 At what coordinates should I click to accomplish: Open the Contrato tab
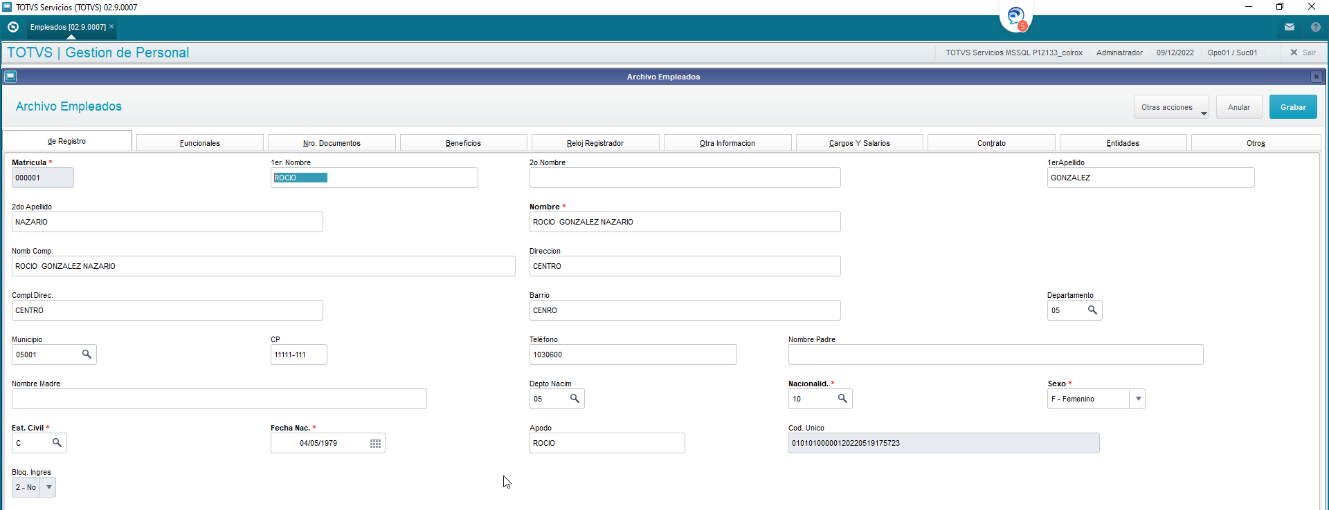pos(991,143)
